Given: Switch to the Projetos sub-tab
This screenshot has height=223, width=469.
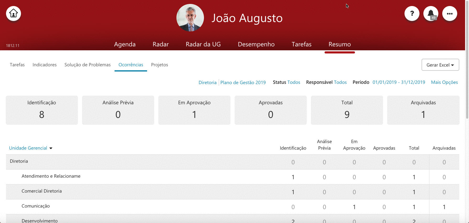Looking at the screenshot, I should click(x=159, y=65).
